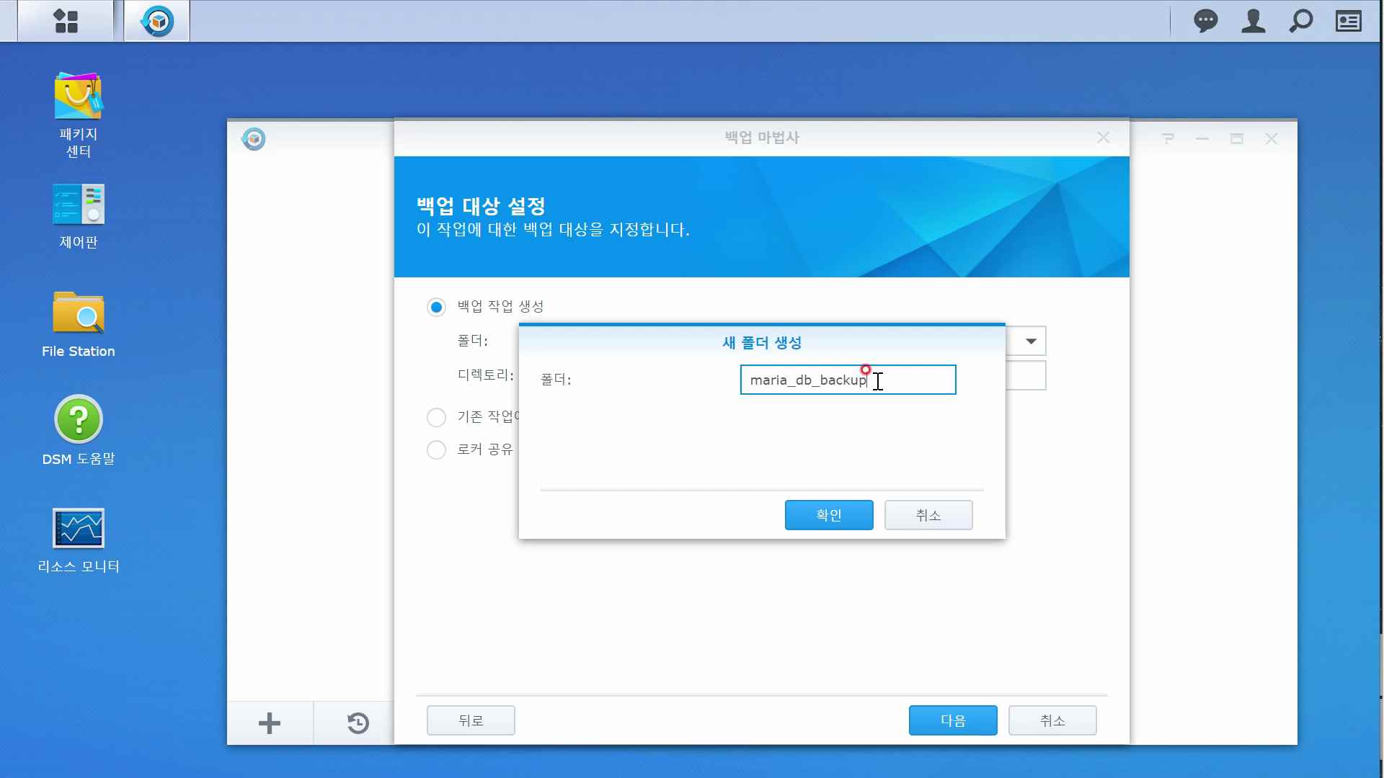The height and width of the screenshot is (778, 1384).
Task: Click the folder name input field
Action: point(847,380)
